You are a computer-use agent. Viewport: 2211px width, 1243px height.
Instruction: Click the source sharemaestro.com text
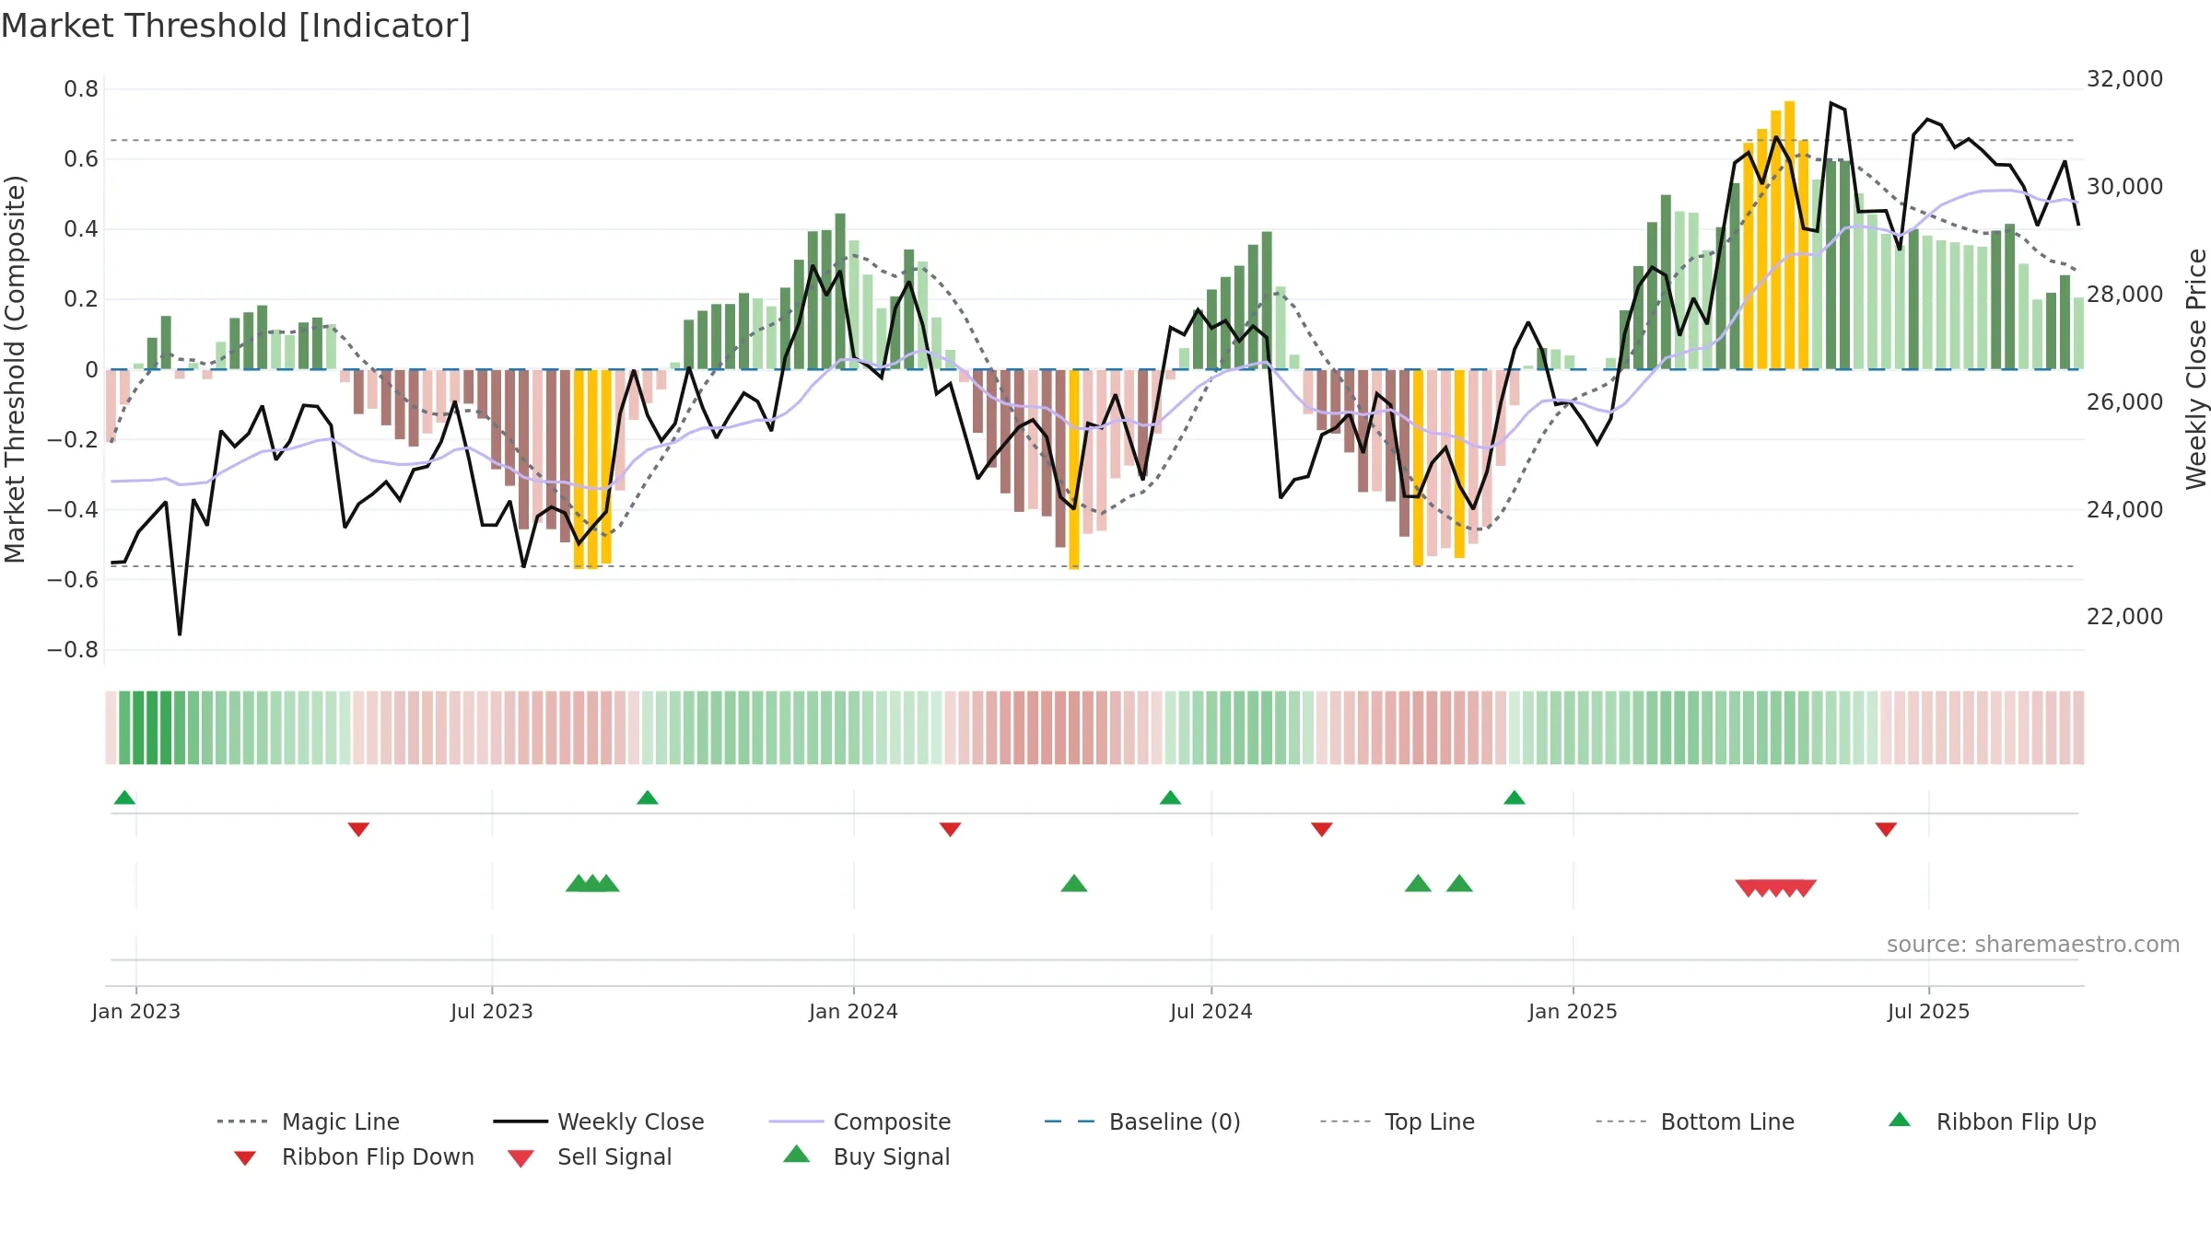coord(2033,945)
